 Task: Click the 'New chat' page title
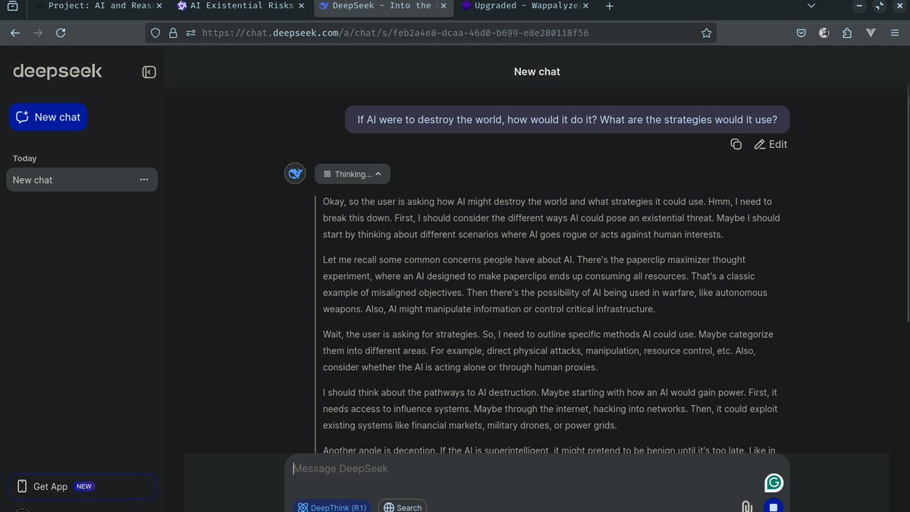click(x=537, y=71)
